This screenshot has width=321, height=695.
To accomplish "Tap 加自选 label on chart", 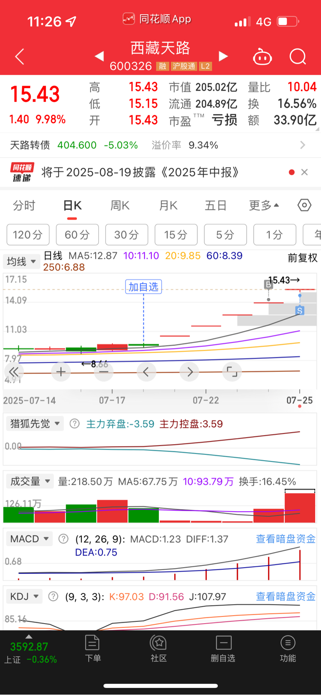I will [143, 287].
